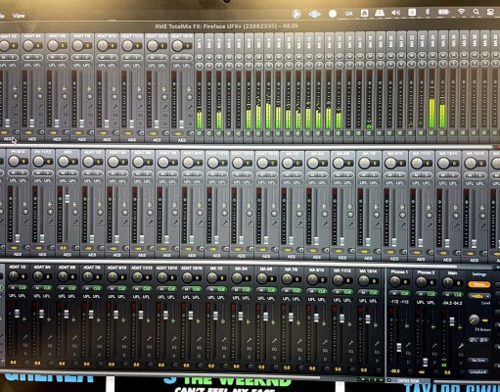Open EQ panel on ADAT 3/4 output channel
Screen dimensions: 500x392
50,345
